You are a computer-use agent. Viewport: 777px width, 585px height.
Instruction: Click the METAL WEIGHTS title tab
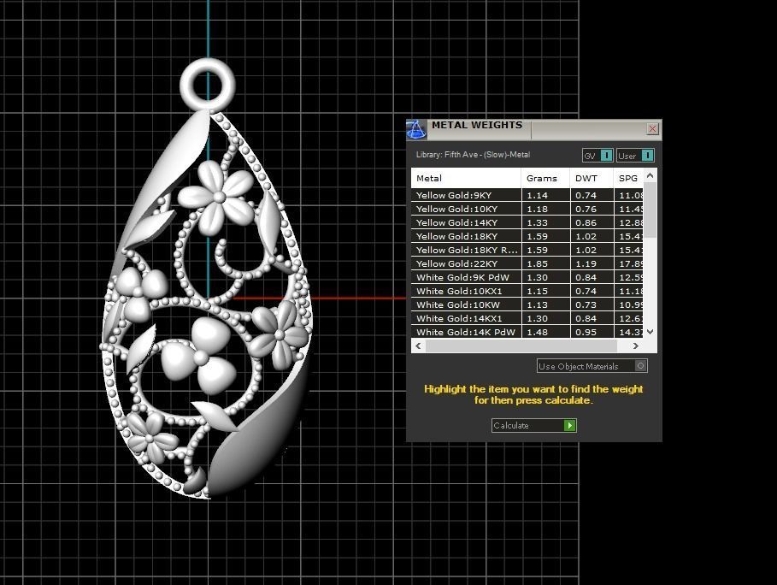(477, 125)
